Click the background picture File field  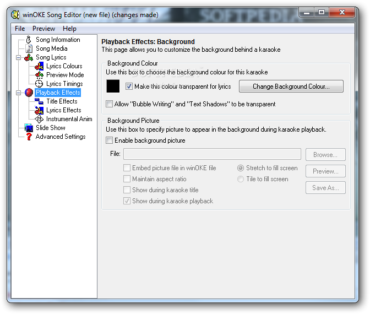[x=212, y=154]
